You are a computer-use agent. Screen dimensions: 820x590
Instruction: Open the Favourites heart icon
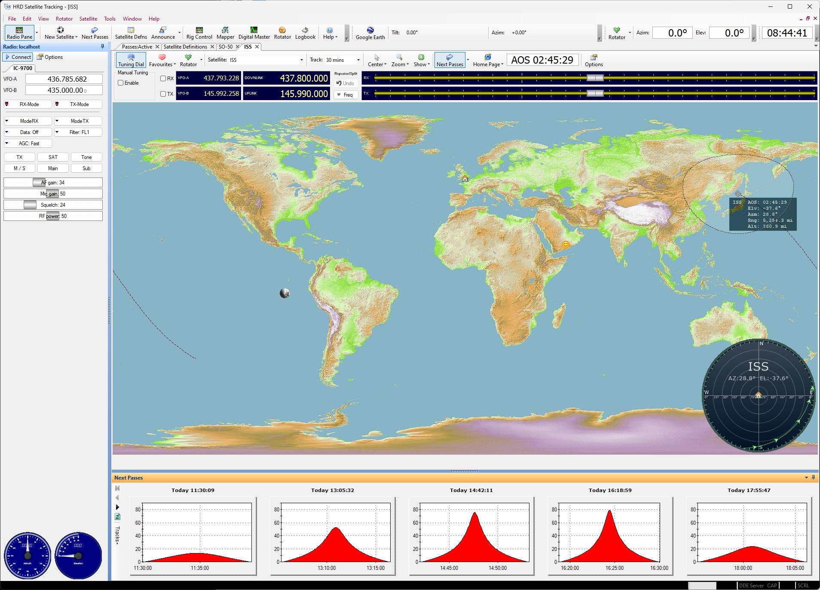(x=162, y=60)
